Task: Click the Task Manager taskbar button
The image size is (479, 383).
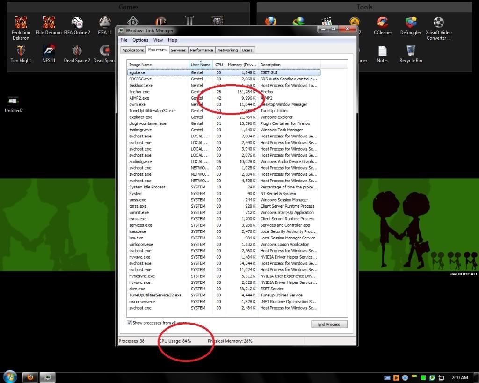Action: tap(47, 377)
